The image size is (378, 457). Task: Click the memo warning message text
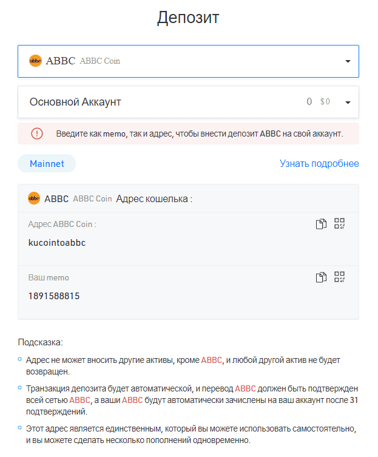tap(200, 134)
